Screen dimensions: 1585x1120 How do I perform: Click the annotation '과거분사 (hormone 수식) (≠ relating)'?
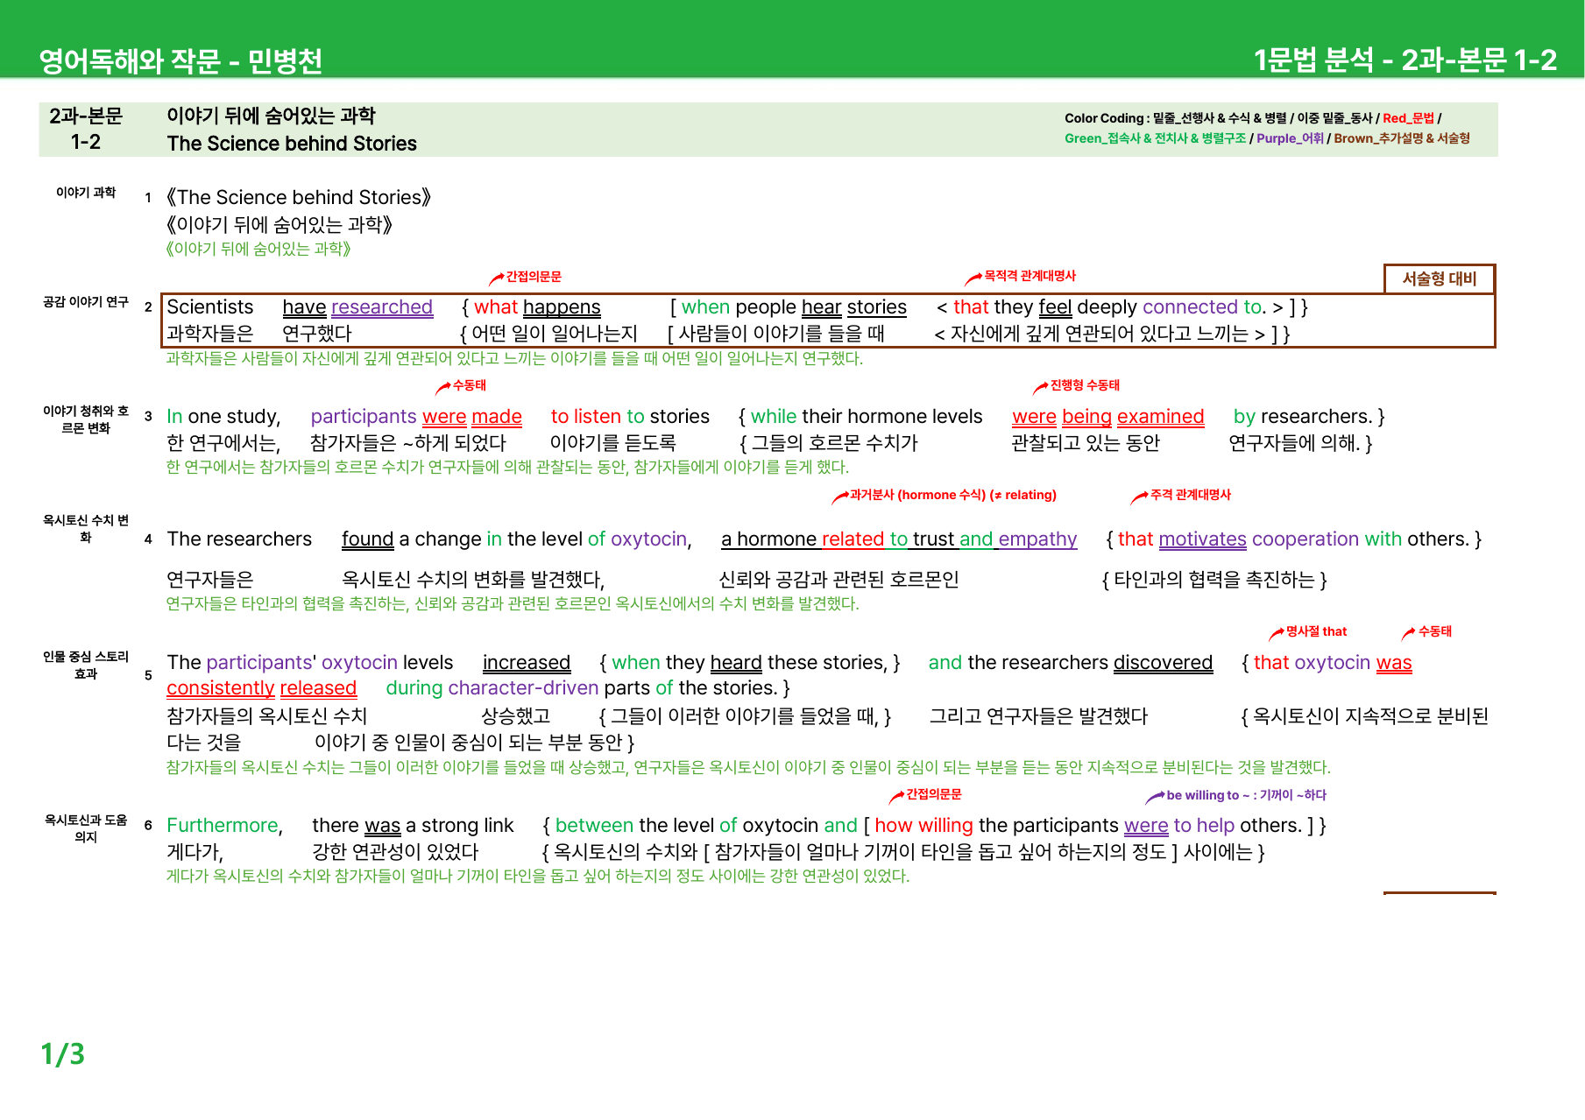coord(953,495)
